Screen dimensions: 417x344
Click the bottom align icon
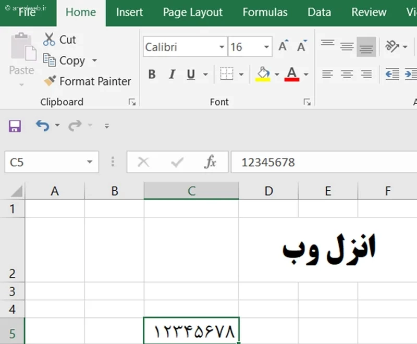click(x=366, y=47)
